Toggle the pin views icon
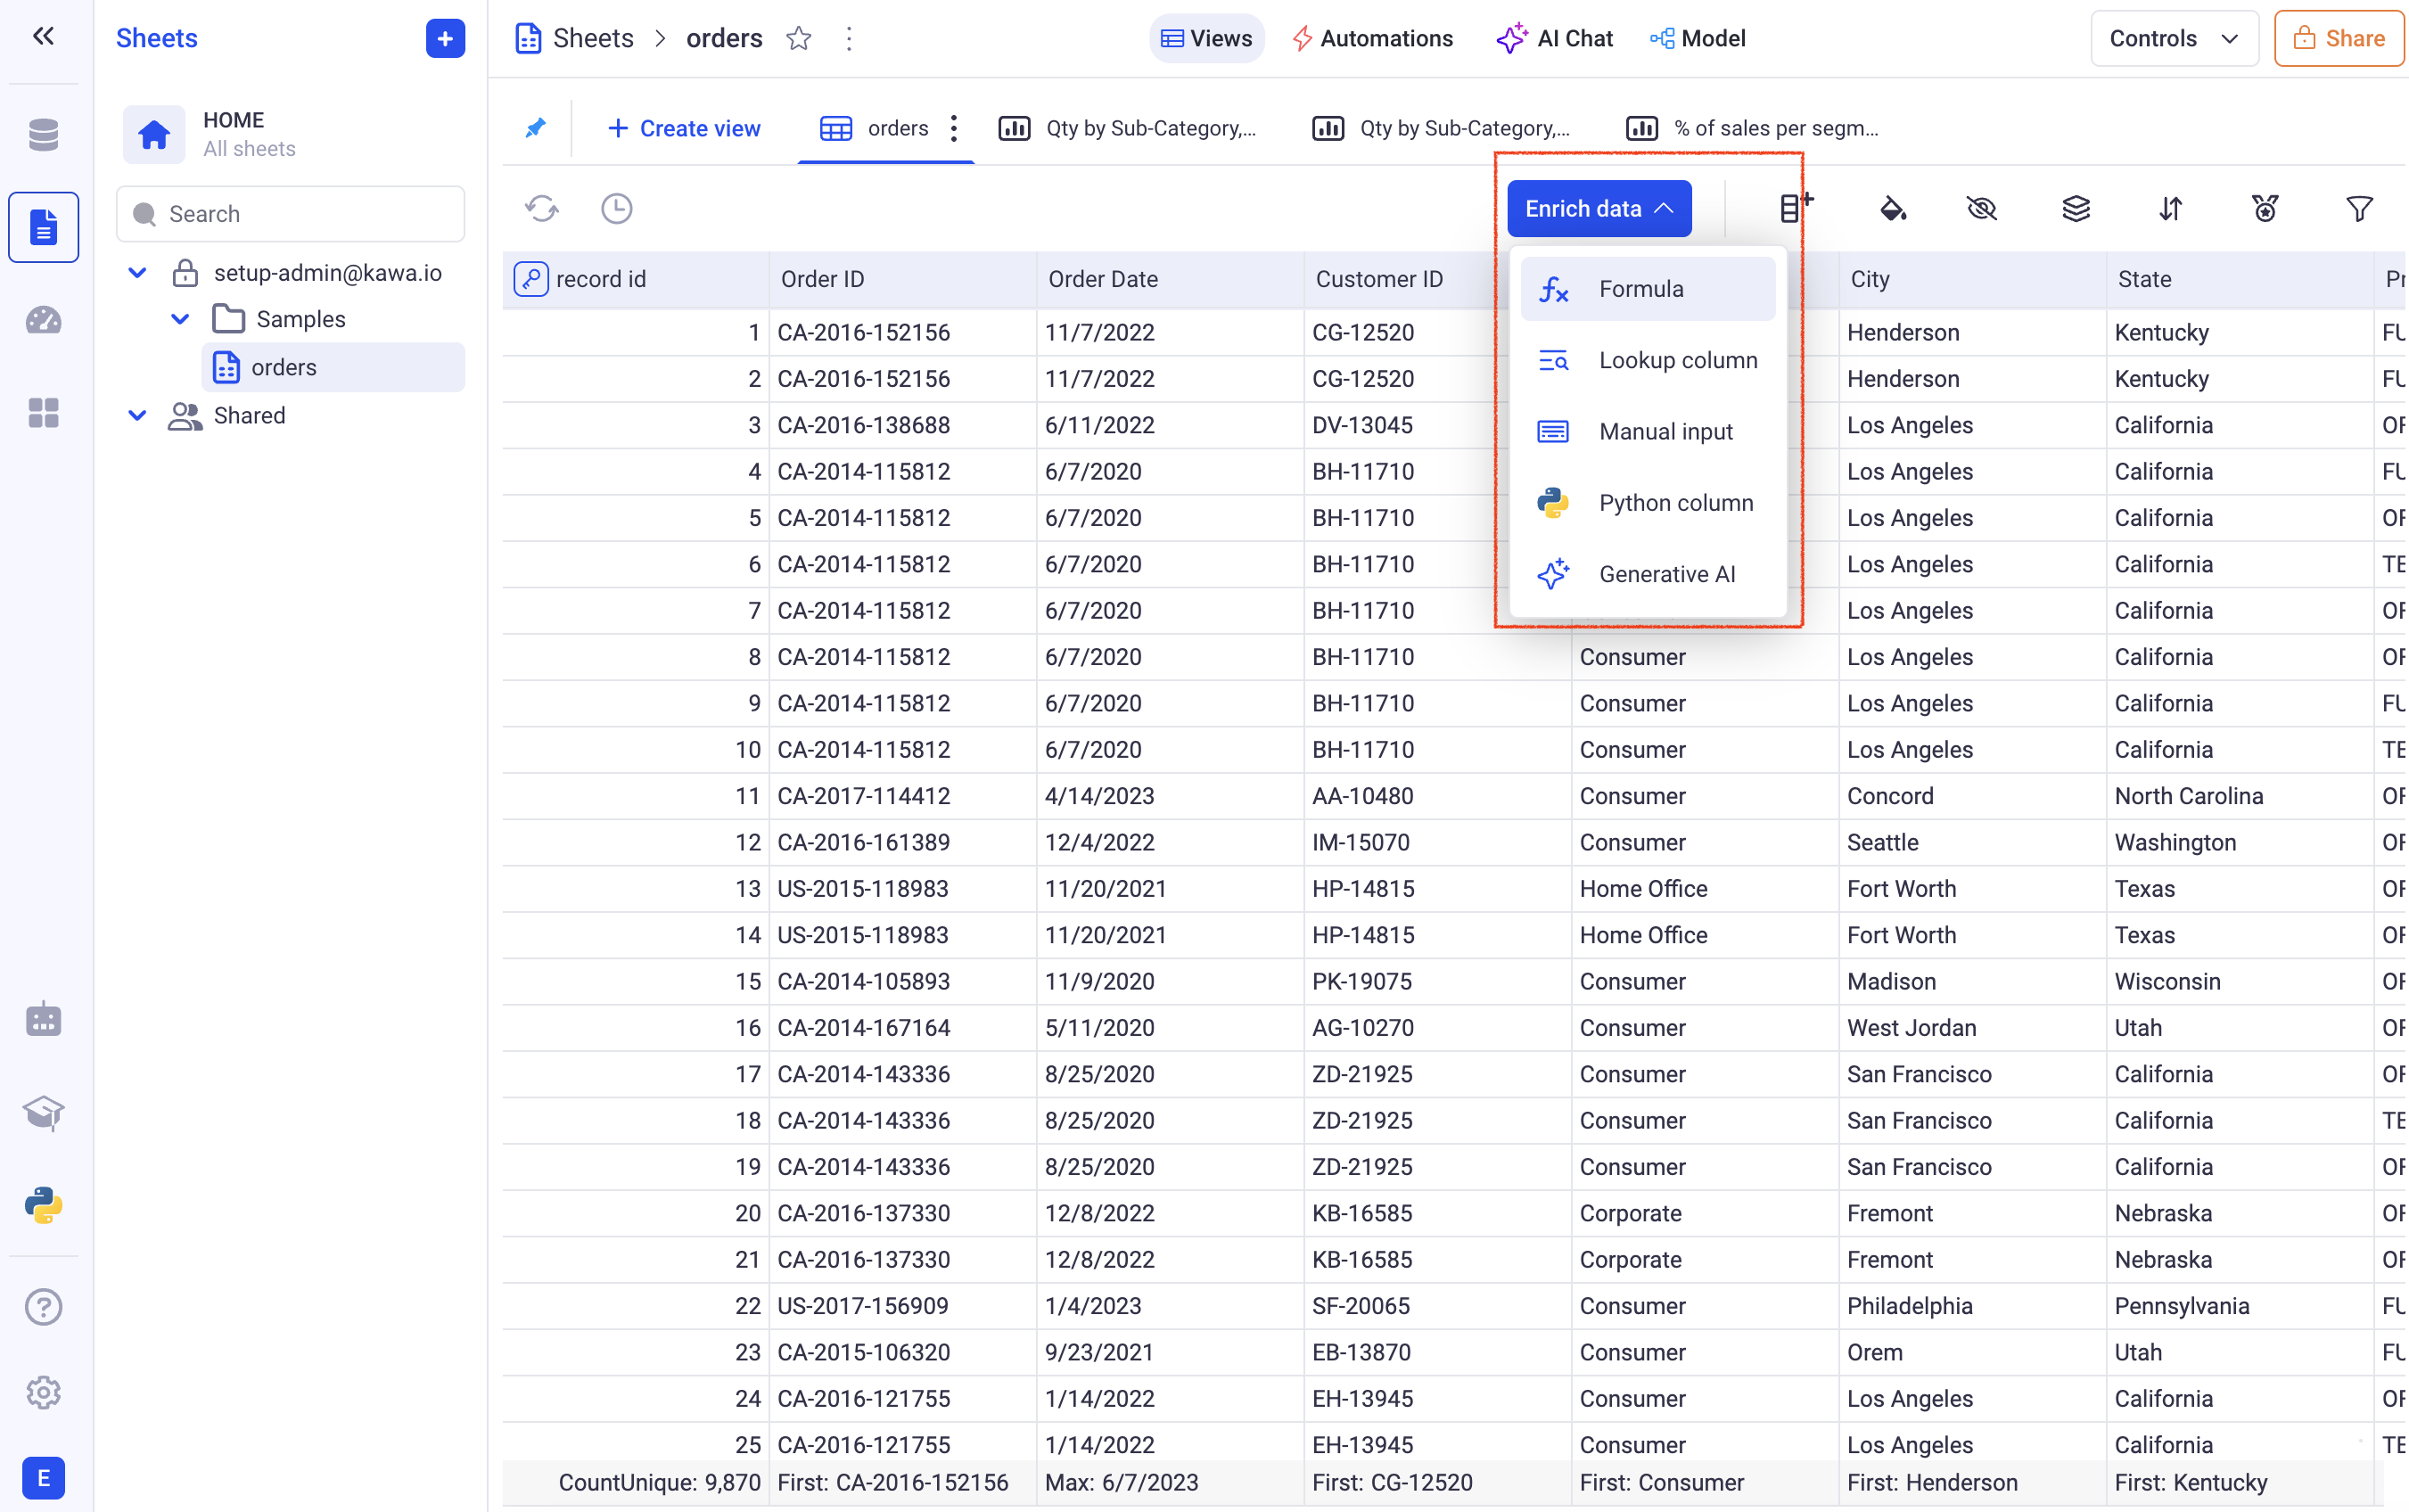Viewport: 2409px width, 1512px height. pos(536,128)
